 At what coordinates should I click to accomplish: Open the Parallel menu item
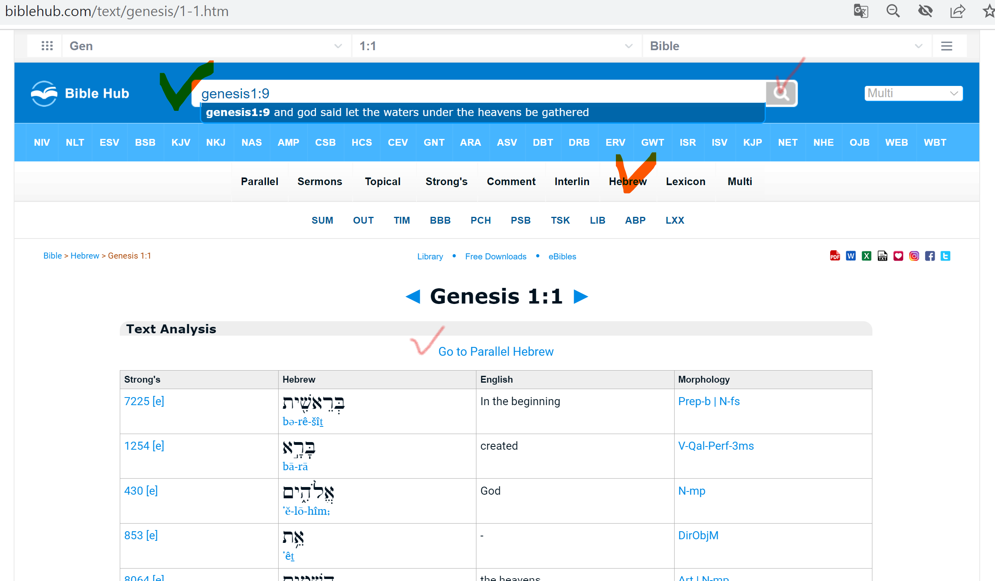coord(259,181)
